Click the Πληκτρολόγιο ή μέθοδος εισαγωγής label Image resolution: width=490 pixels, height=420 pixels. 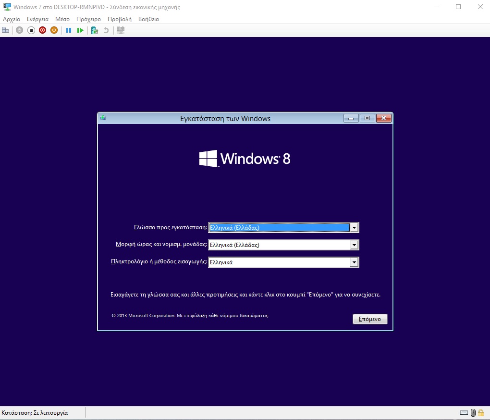tap(159, 261)
